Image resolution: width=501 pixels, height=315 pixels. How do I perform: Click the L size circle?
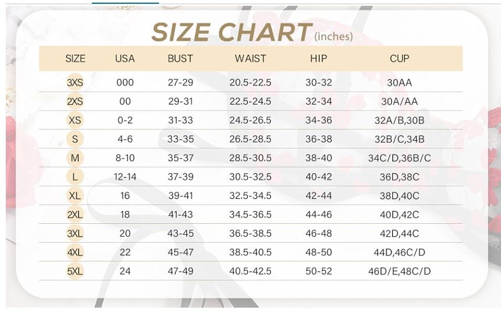(x=75, y=177)
